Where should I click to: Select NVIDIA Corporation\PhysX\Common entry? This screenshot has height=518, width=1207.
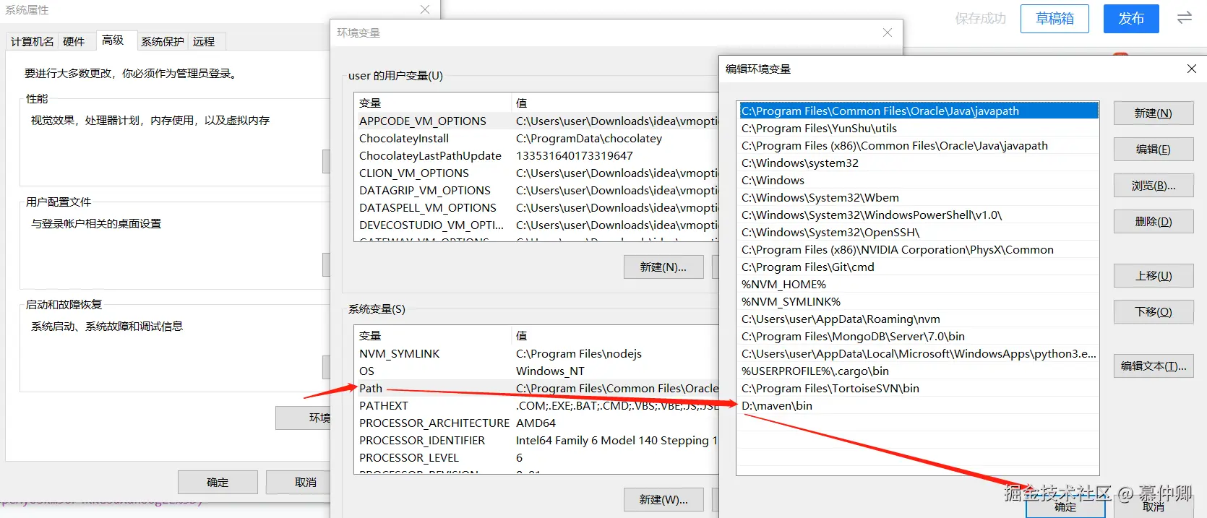coord(918,249)
